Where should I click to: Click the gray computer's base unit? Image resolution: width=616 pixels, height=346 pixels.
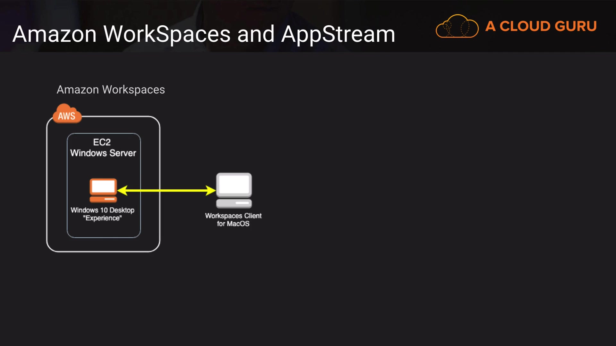click(234, 203)
